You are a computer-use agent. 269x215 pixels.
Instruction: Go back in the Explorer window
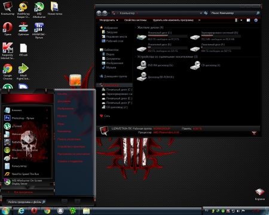coord(99,13)
